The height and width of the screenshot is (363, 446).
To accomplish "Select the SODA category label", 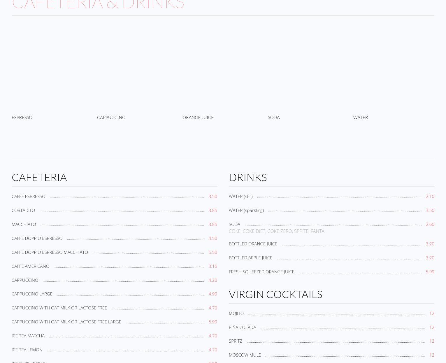I will (x=273, y=117).
